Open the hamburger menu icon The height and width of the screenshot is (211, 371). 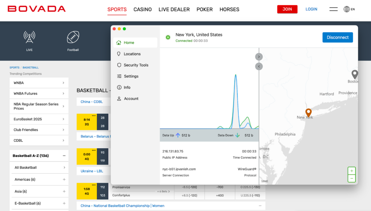(333, 9)
